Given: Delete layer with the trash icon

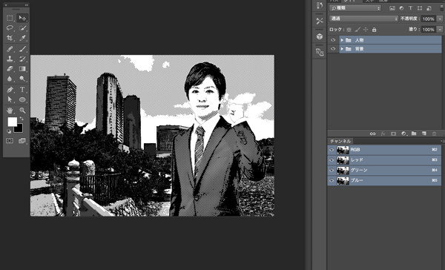Looking at the screenshot, I should pos(434,134).
